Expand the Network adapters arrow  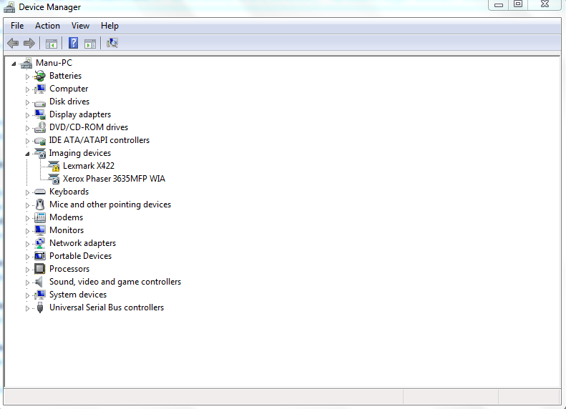point(27,244)
